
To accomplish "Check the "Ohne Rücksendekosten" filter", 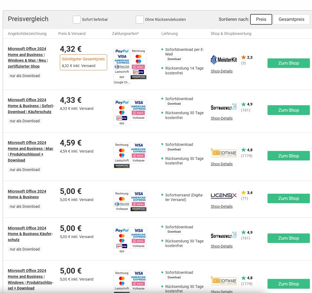I will pyautogui.click(x=140, y=19).
